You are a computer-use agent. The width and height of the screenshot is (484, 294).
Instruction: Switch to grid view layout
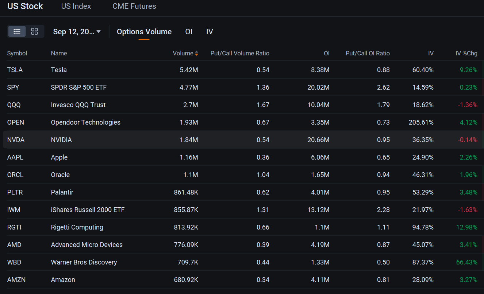34,32
